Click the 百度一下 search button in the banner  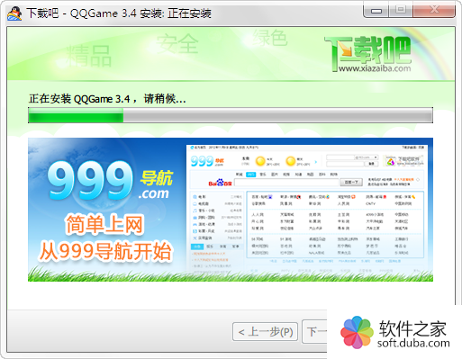[351, 182]
